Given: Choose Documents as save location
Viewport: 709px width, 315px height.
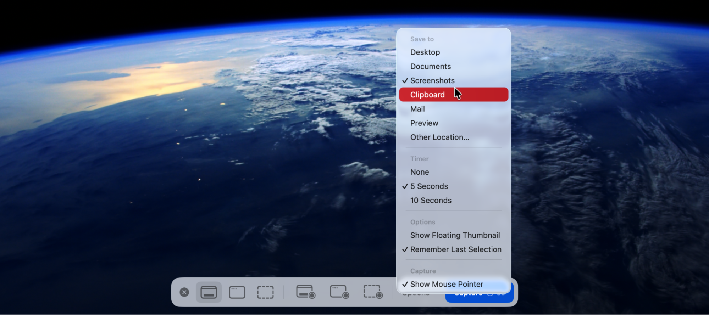Looking at the screenshot, I should (454, 66).
